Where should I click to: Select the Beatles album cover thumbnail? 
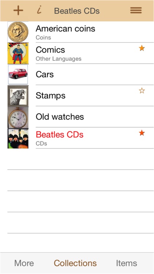(x=18, y=138)
